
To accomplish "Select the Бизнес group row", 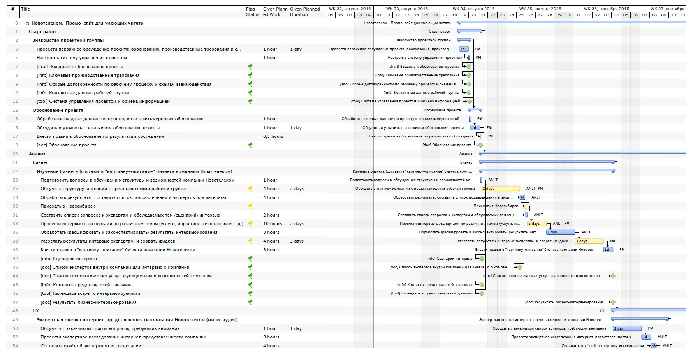I will point(40,162).
